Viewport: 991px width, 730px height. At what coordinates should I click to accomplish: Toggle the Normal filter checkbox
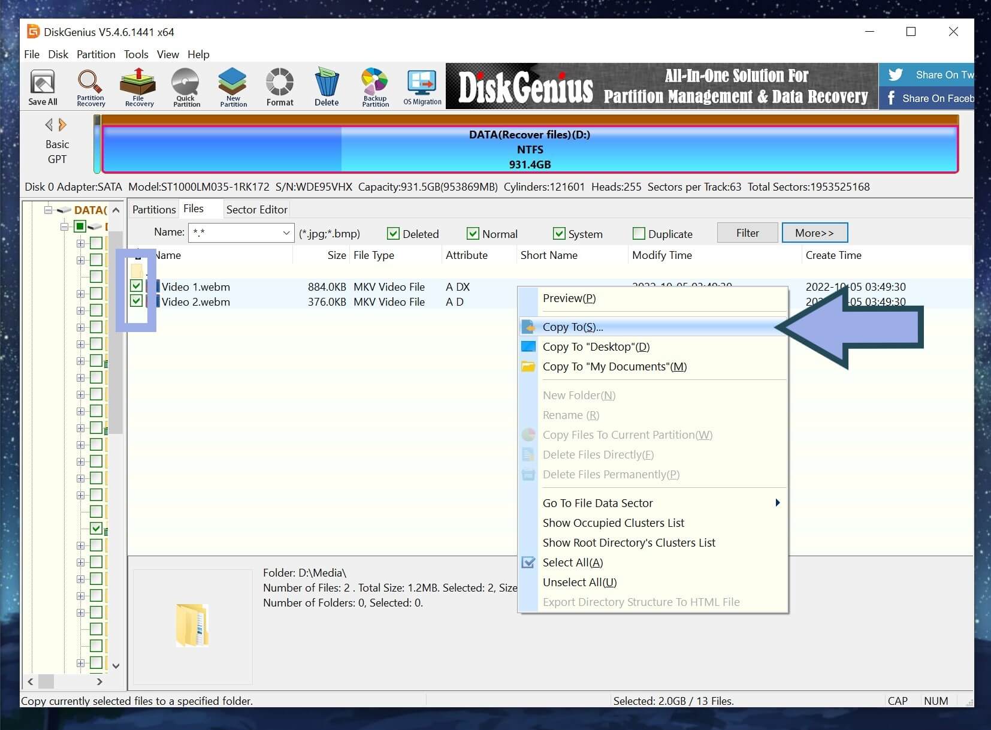coord(473,234)
